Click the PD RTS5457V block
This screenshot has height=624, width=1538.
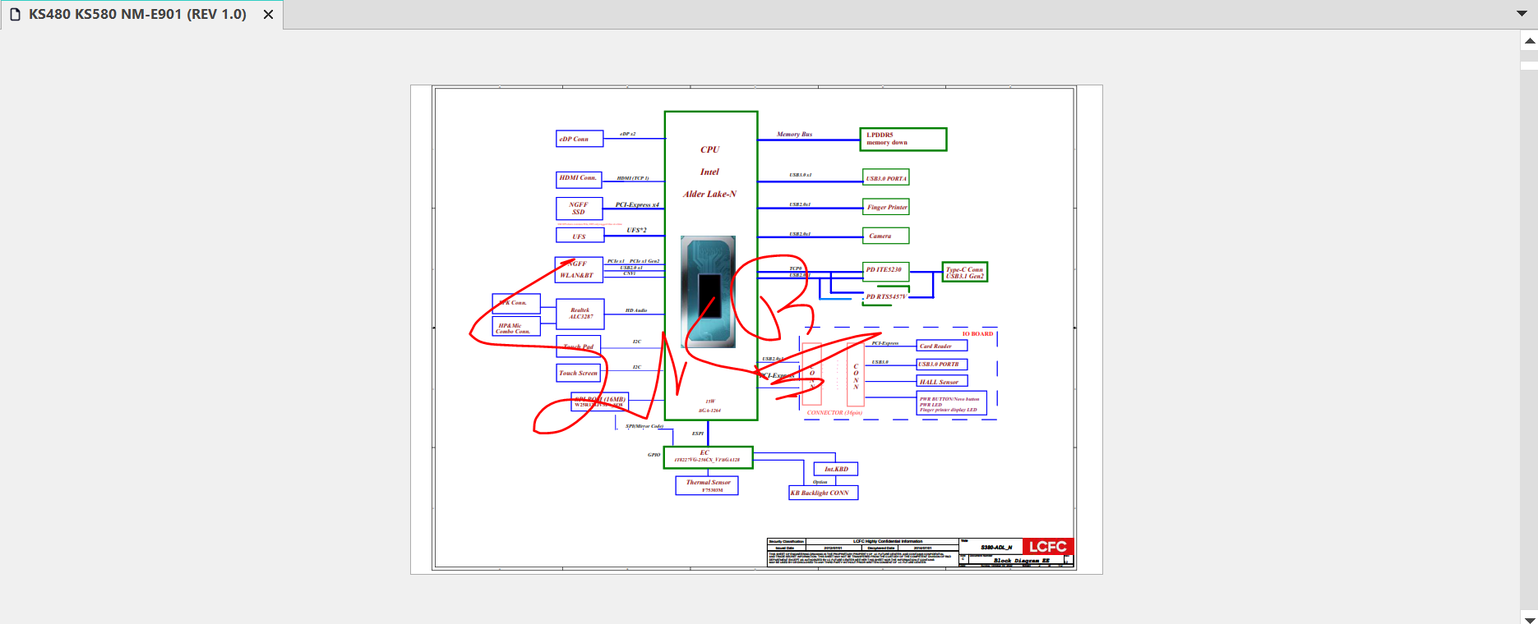pos(886,296)
